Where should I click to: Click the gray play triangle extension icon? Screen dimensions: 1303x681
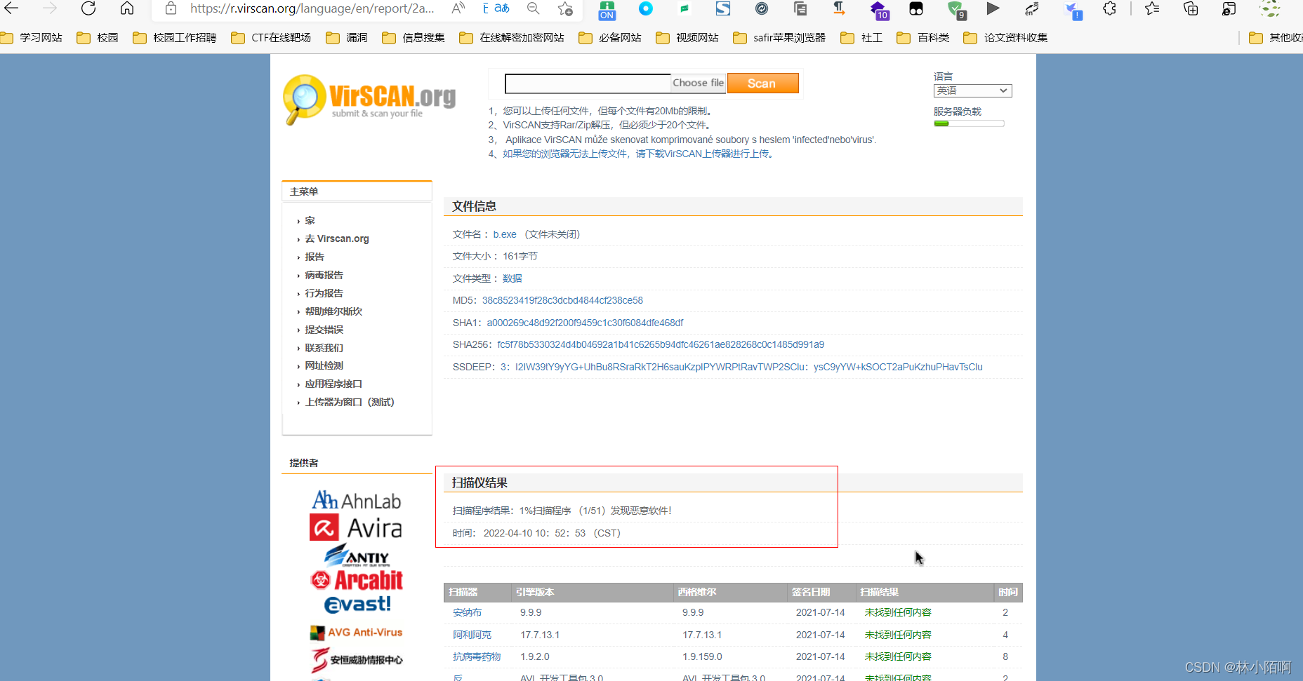coord(993,8)
